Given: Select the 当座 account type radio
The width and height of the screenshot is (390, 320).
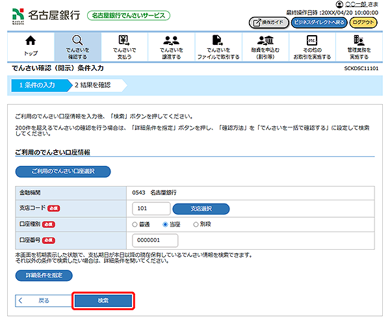Looking at the screenshot, I should 166,224.
